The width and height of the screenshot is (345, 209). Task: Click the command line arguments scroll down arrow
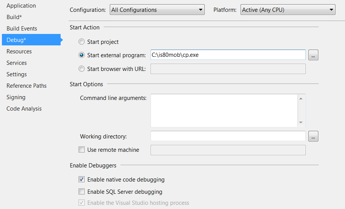(301, 122)
